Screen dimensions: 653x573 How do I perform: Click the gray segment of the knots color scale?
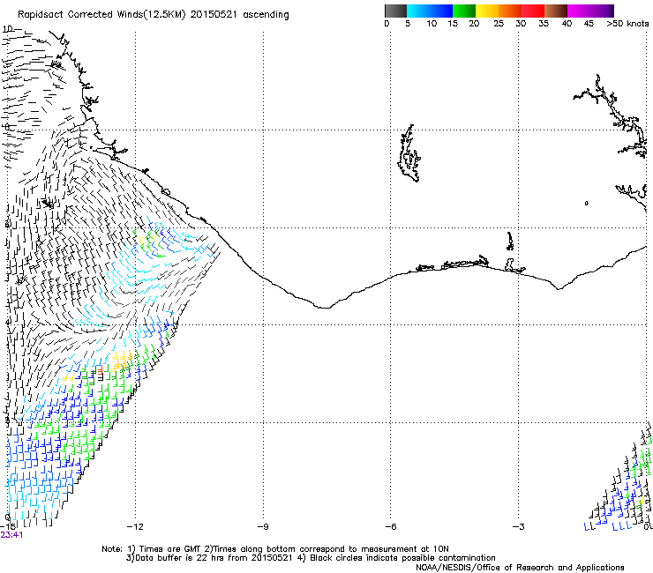395,11
